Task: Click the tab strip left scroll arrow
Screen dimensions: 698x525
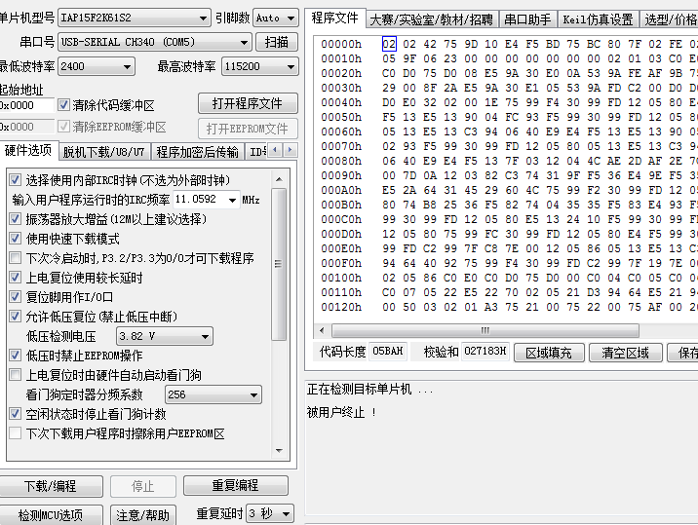Action: pyautogui.click(x=275, y=150)
